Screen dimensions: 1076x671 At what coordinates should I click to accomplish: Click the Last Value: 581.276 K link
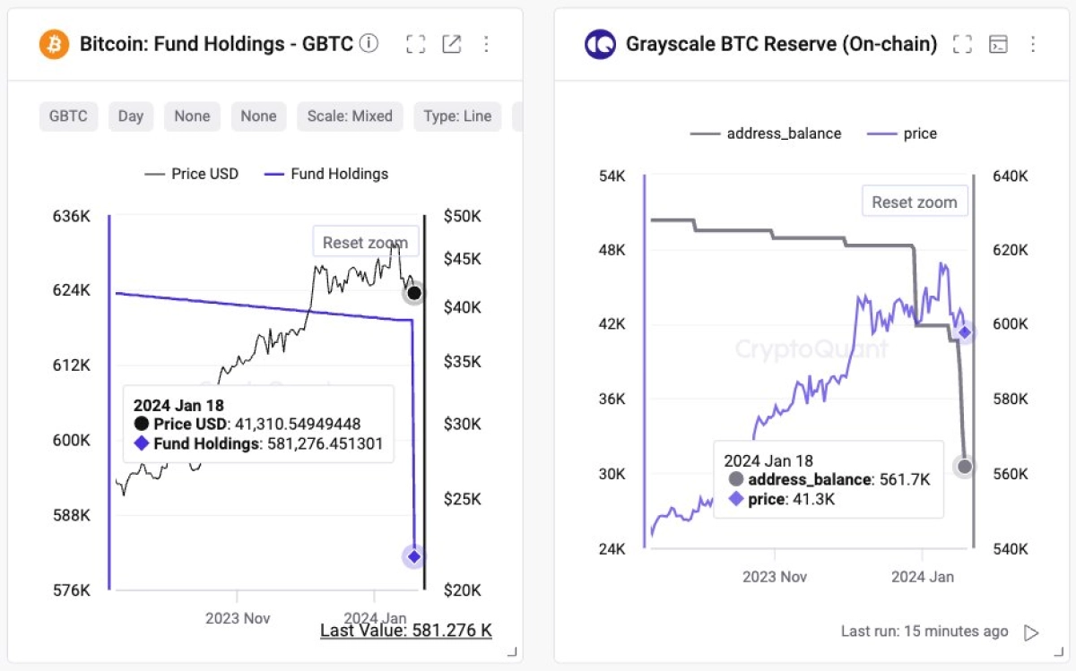406,631
